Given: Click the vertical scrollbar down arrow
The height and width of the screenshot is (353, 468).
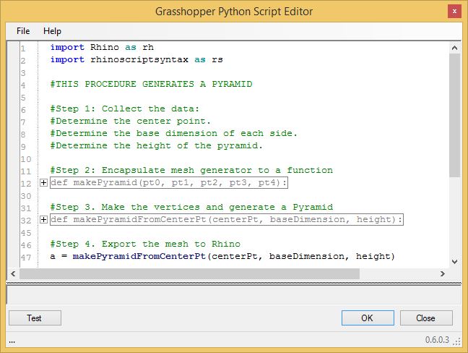Looking at the screenshot, I should coord(454,262).
